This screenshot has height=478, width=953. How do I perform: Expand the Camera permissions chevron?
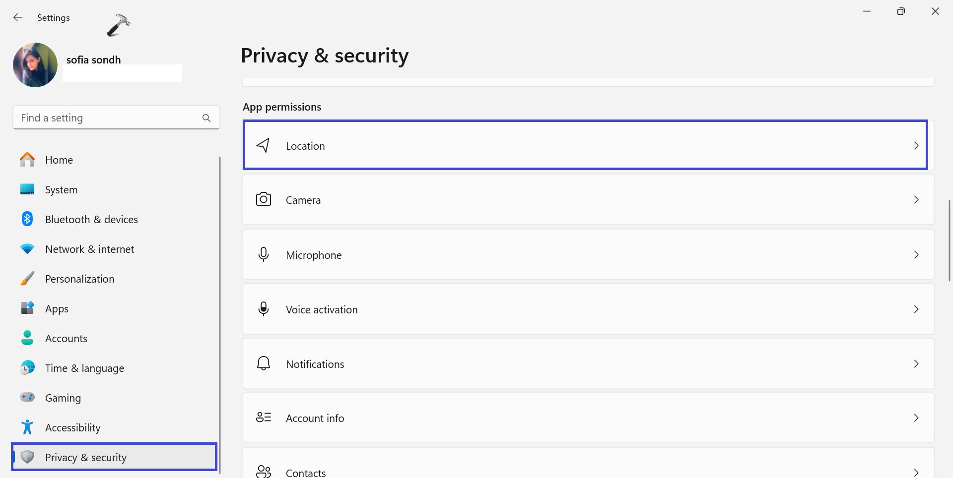click(x=916, y=199)
